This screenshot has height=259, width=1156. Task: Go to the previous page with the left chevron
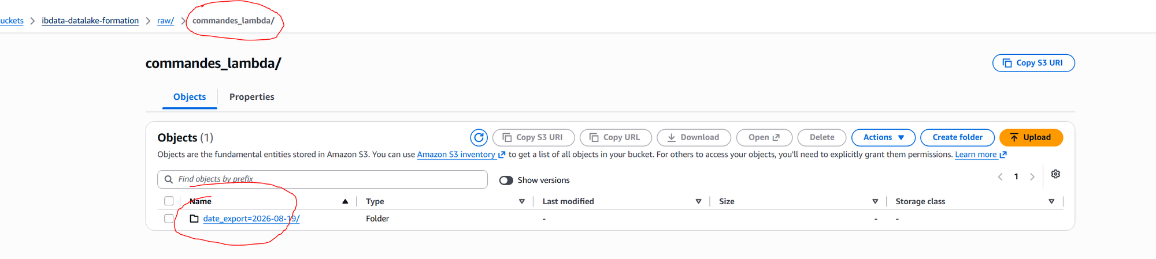1001,177
